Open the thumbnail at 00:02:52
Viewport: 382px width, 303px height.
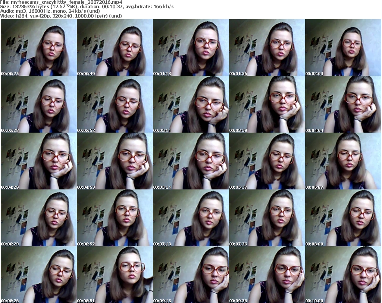[115, 104]
